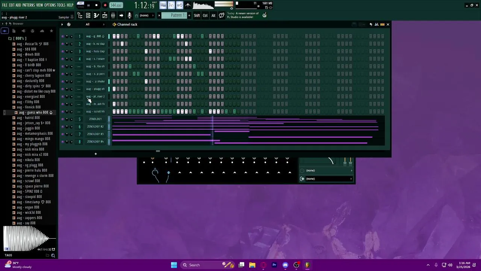This screenshot has width=481, height=271.
Task: Open the FILE menu
Action: coord(5,5)
